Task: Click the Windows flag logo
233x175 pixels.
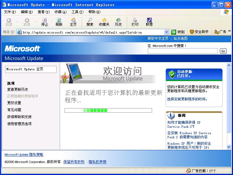Action: pos(226,12)
